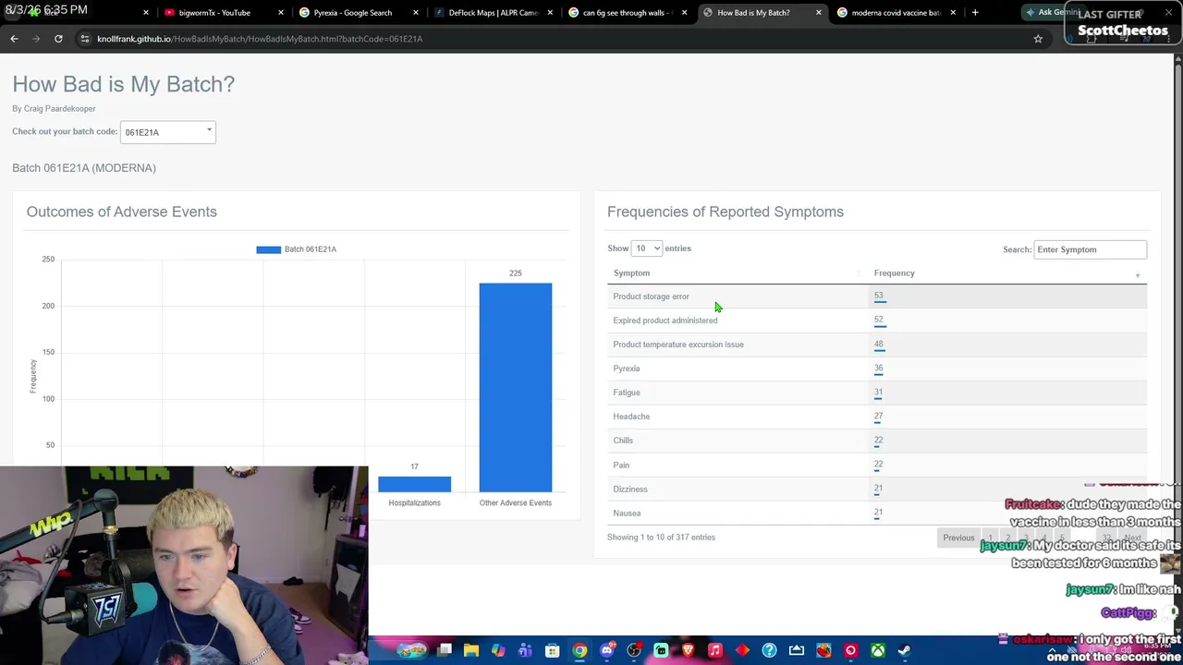This screenshot has height=665, width=1183.
Task: Close the DeFlock Maps tab
Action: (550, 13)
